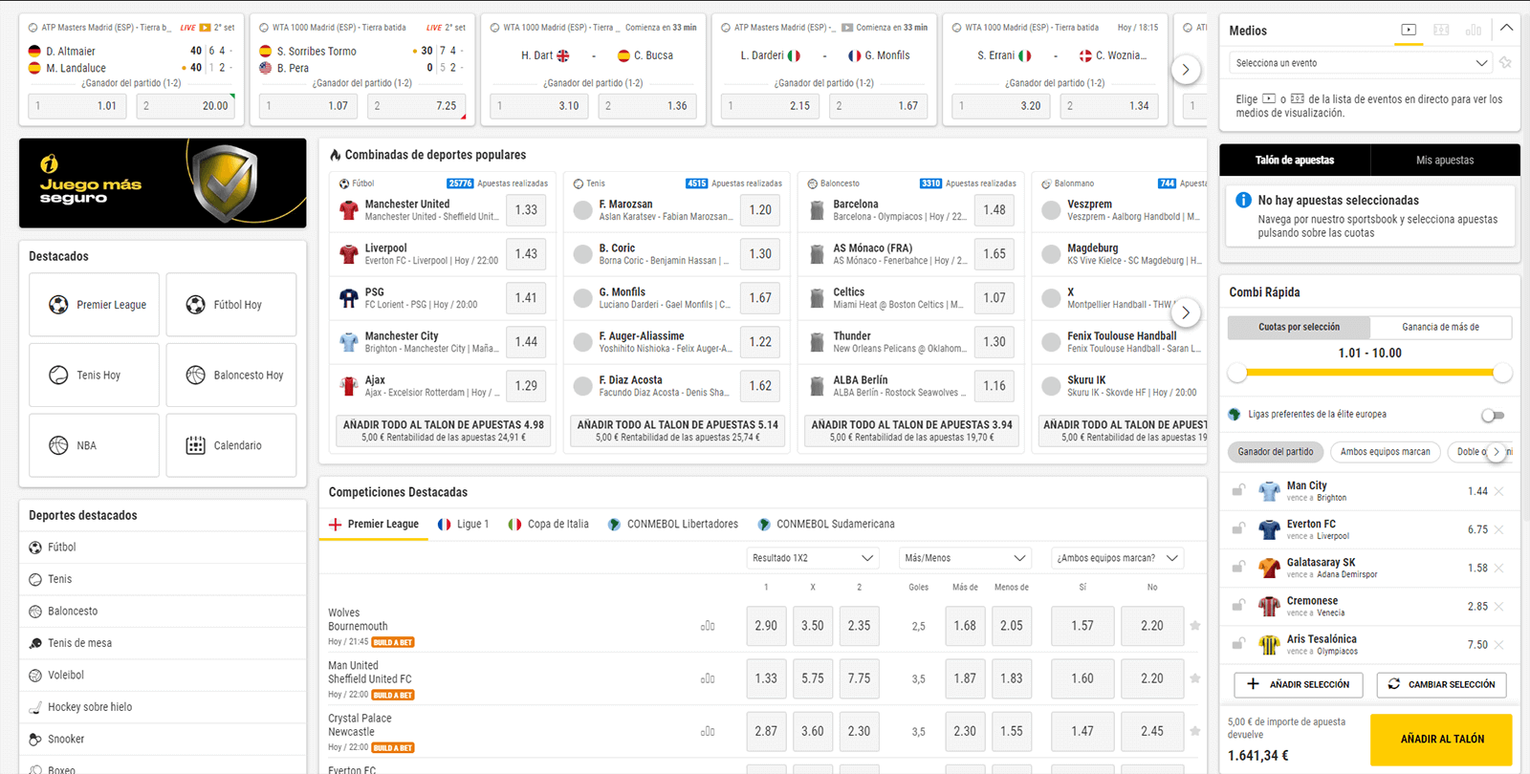Open stats icon for Wolves vs Bournemouth

708,626
